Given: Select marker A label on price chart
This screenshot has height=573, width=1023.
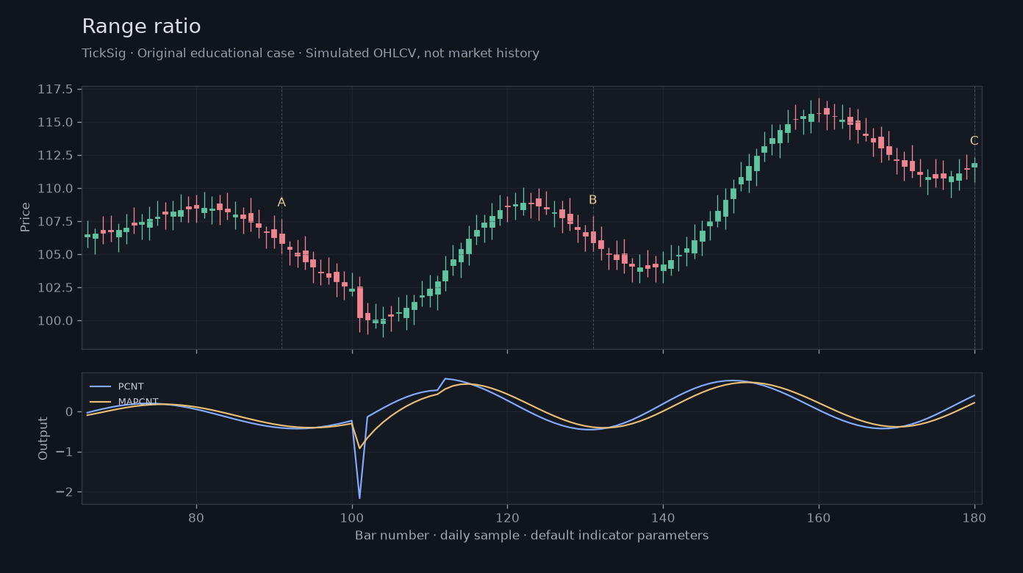Looking at the screenshot, I should coord(281,203).
